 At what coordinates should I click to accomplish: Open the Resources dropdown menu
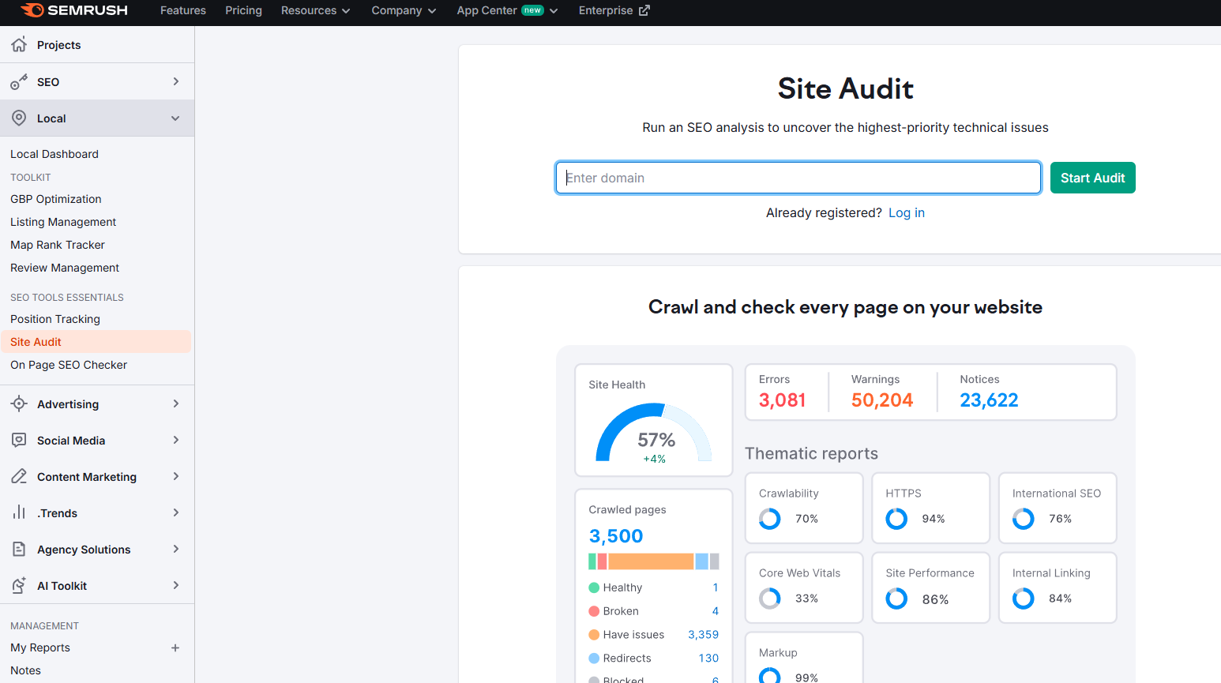point(315,10)
